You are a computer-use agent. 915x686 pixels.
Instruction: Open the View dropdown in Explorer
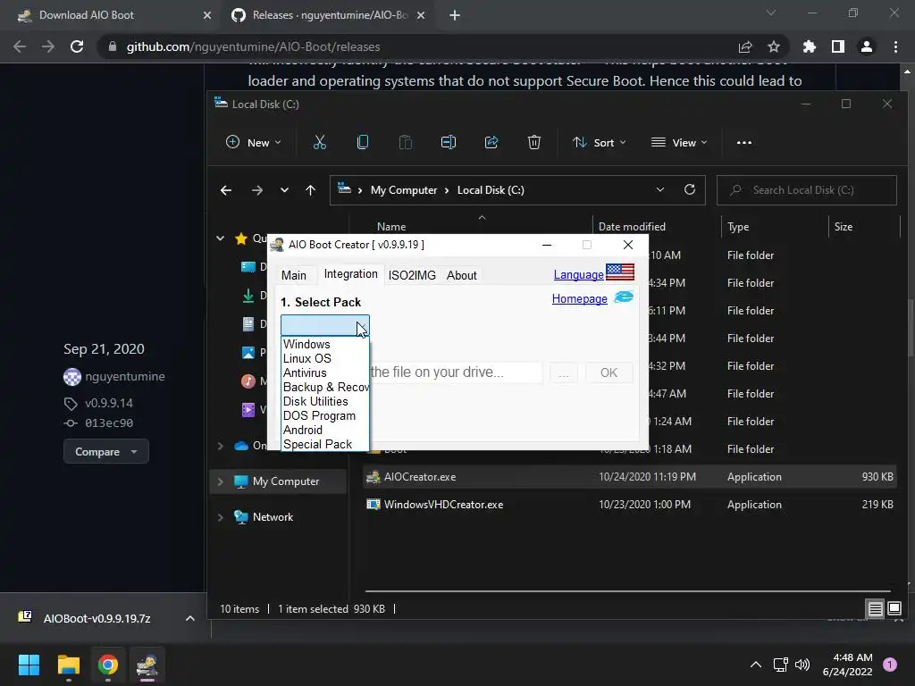(x=679, y=142)
